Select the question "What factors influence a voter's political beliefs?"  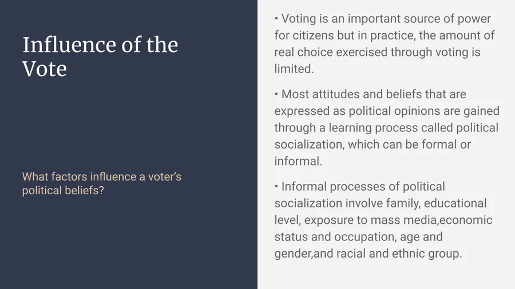click(x=101, y=183)
